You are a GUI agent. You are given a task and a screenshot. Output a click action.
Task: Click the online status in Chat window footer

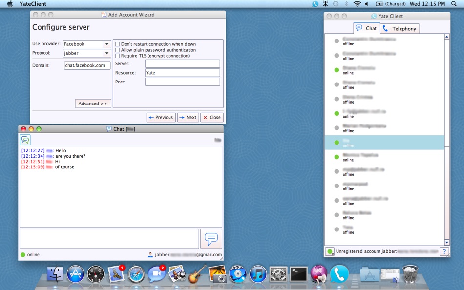click(30, 254)
